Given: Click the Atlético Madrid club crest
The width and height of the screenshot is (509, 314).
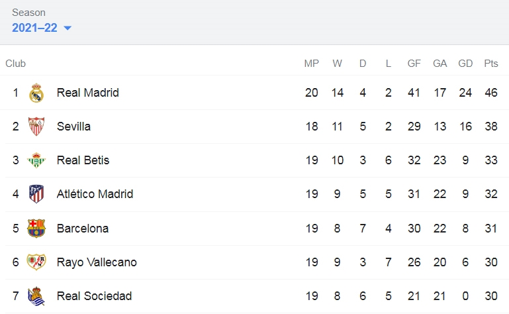Looking at the screenshot, I should point(36,194).
